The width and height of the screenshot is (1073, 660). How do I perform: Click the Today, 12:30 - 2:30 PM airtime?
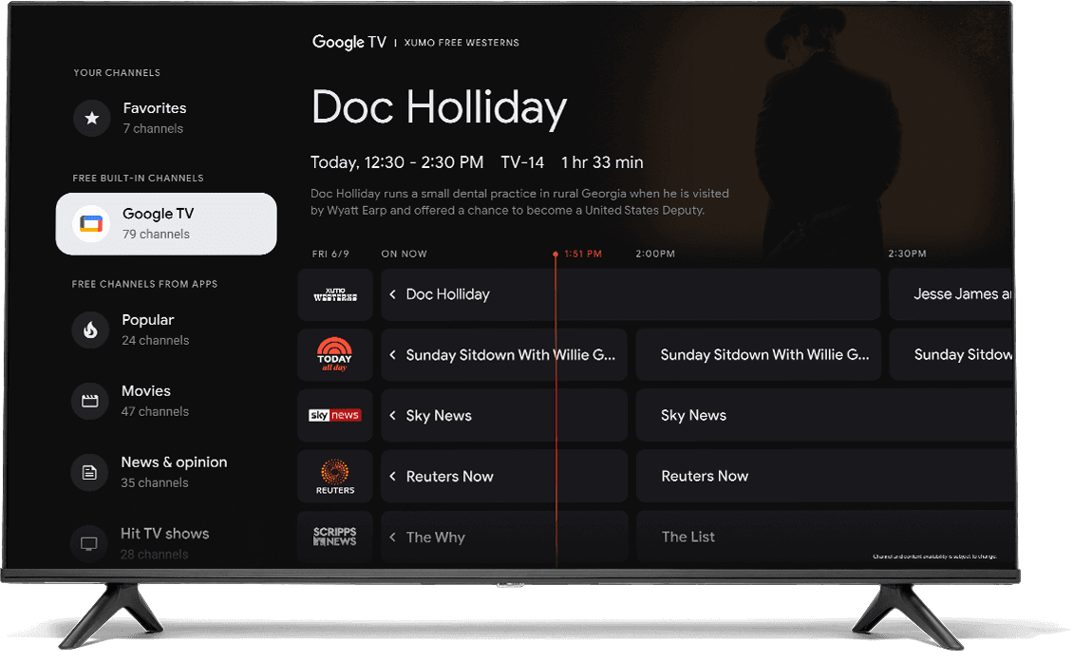(x=397, y=163)
